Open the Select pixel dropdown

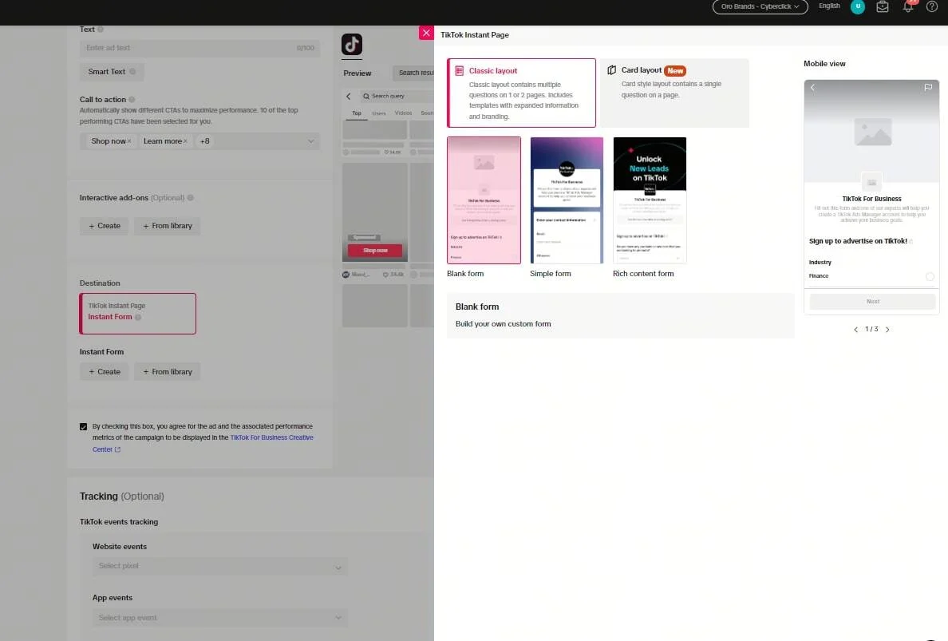pos(219,567)
